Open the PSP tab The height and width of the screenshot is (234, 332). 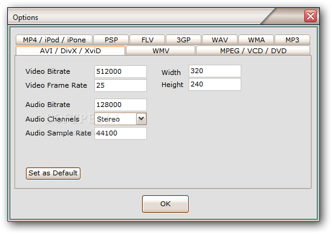click(111, 40)
